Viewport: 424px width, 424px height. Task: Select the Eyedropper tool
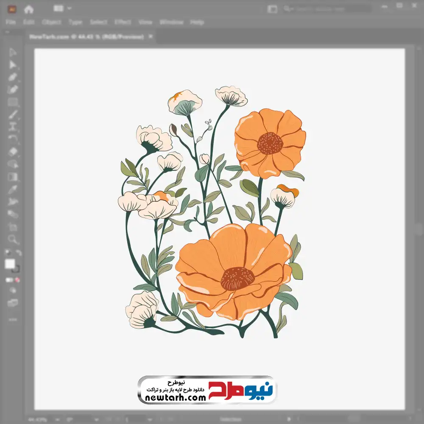(x=13, y=189)
